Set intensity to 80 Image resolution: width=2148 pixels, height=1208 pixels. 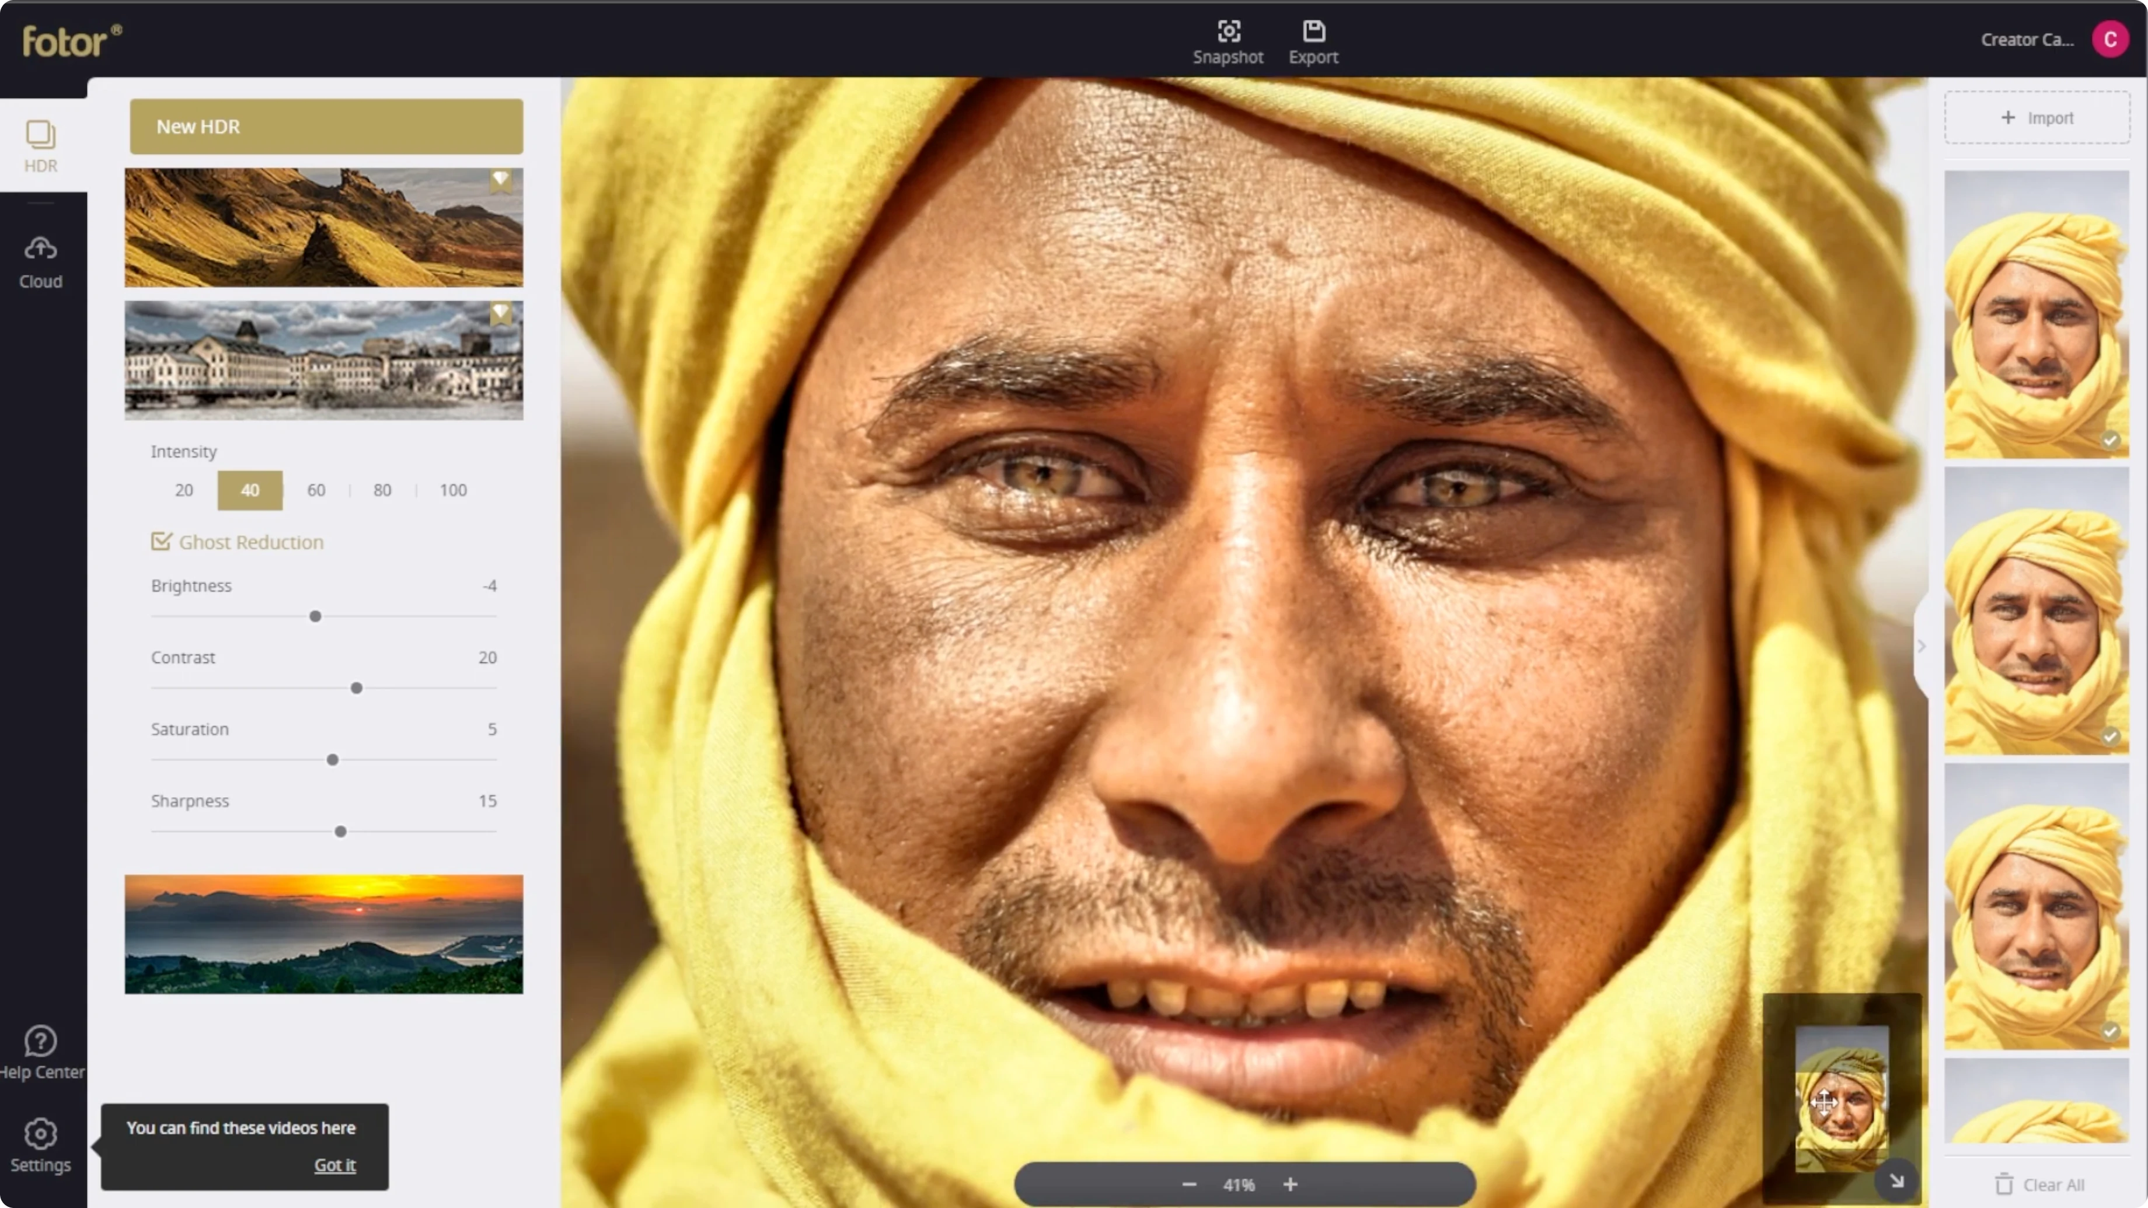(382, 490)
